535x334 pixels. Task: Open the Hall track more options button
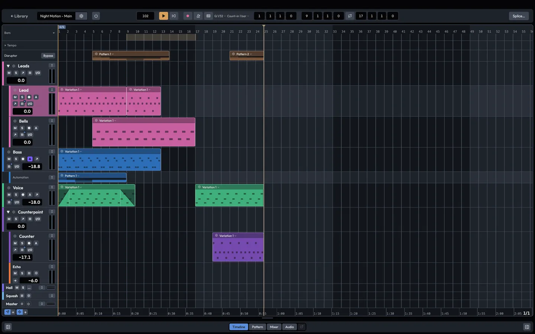click(x=29, y=288)
